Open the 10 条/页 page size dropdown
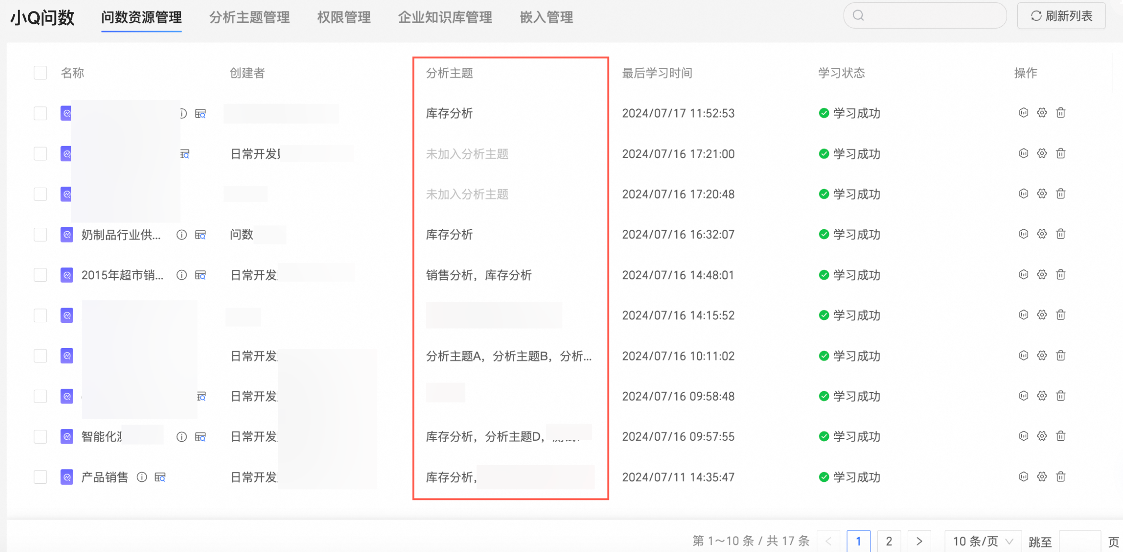Viewport: 1123px width, 552px height. click(983, 541)
